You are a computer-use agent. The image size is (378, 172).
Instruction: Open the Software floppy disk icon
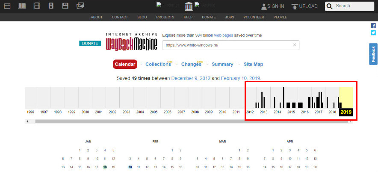click(x=65, y=6)
